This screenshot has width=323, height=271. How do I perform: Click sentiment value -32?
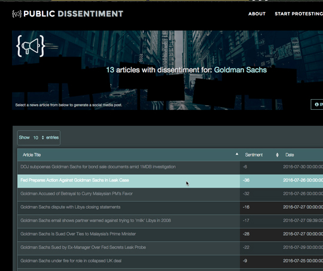(x=246, y=193)
